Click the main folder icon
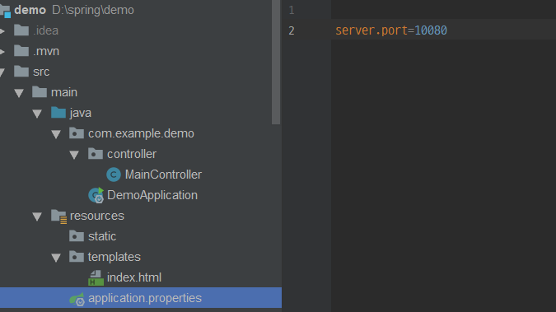Image resolution: width=556 pixels, height=312 pixels. 40,92
